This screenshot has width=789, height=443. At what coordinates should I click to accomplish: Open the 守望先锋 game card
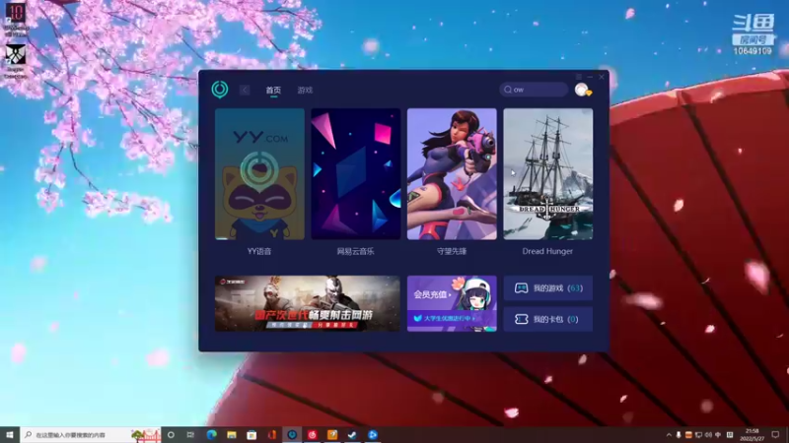[452, 174]
